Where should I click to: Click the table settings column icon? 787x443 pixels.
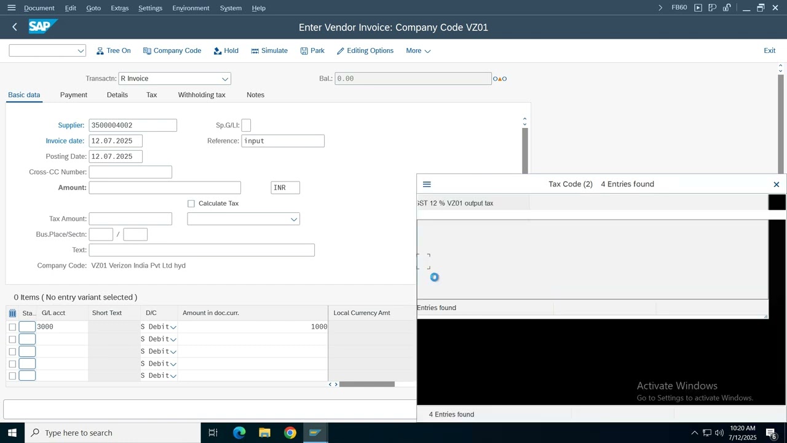pos(12,313)
